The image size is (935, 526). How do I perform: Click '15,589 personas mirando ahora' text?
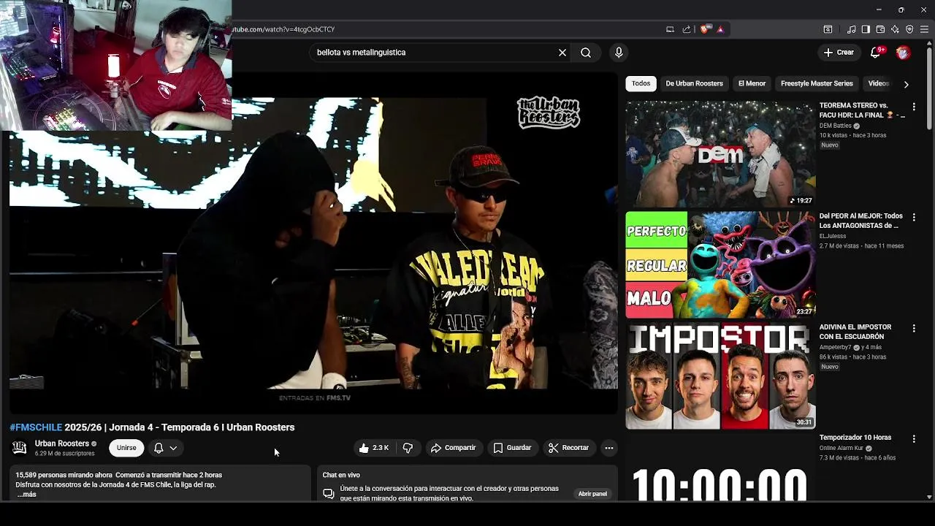[x=64, y=475]
